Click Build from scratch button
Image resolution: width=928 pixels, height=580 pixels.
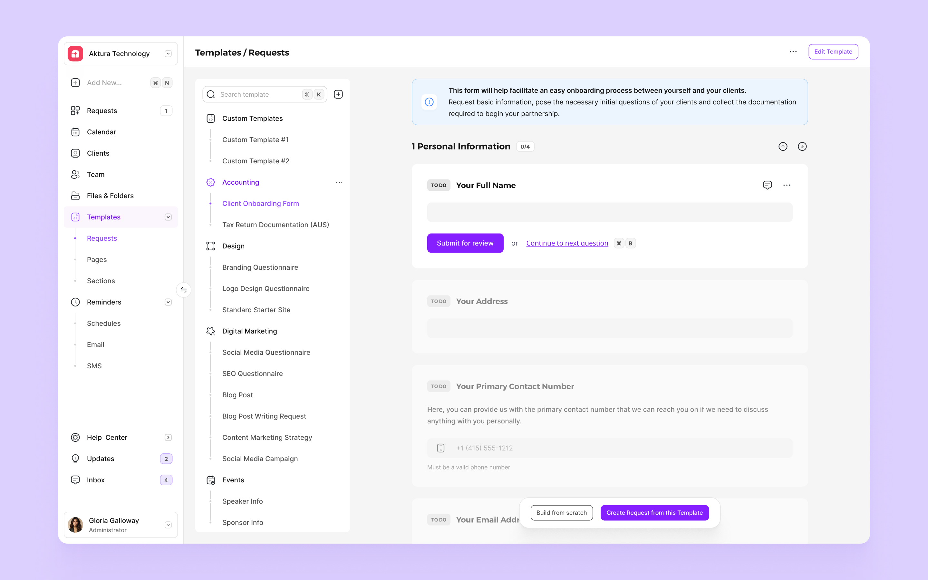coord(562,513)
